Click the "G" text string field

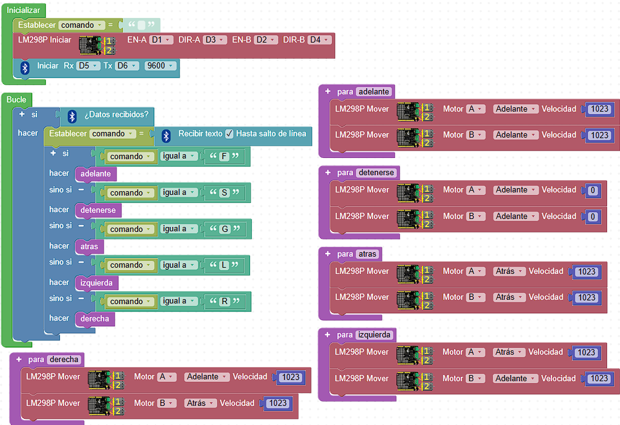[x=225, y=229]
